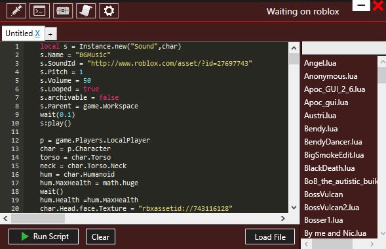The image size is (386, 249).
Task: Click the script list horizontal scrollbar thumb
Action: (332, 244)
